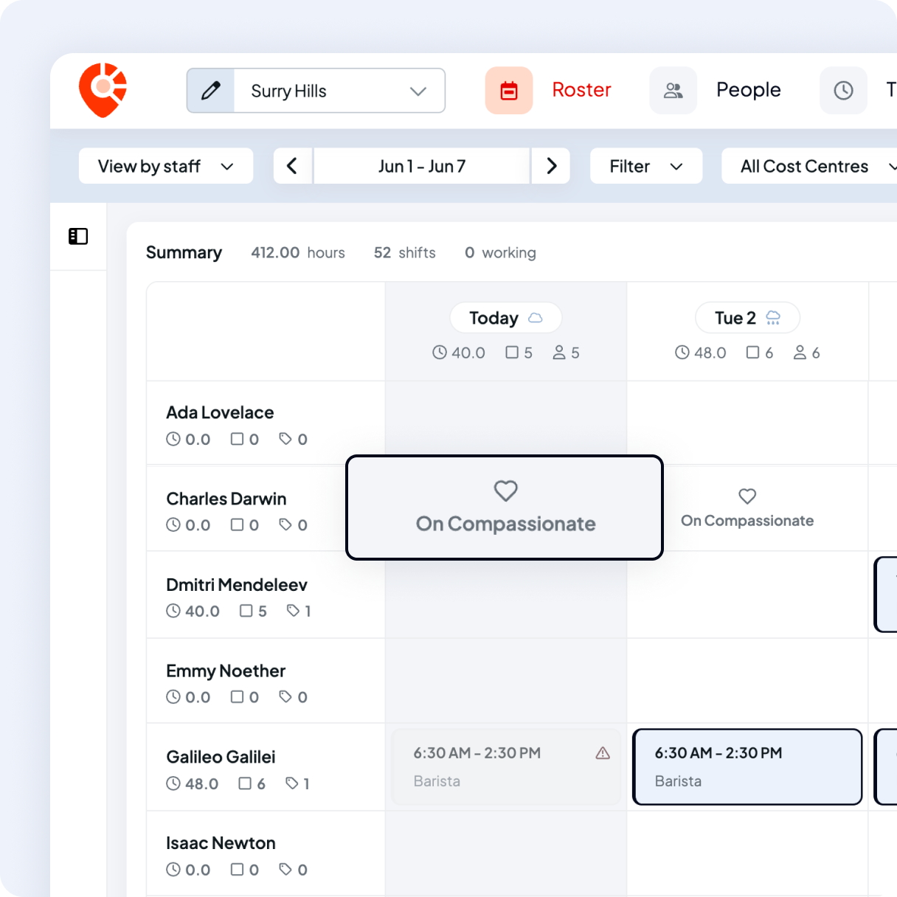Select Dmitri Mendeleev staff name
Viewport: 897px width, 897px height.
click(x=237, y=585)
